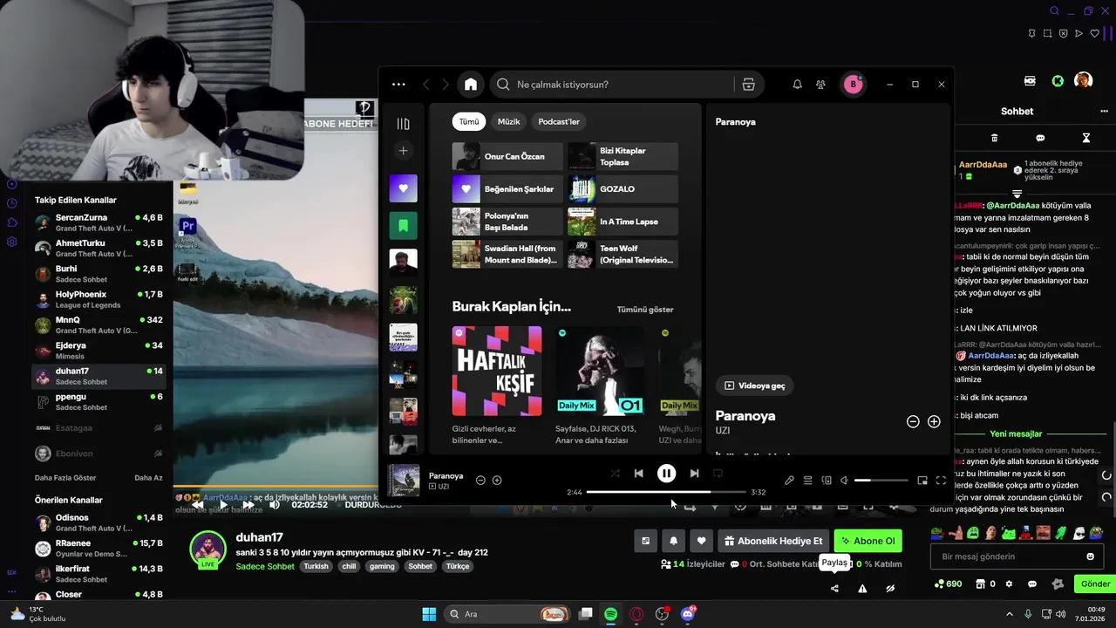Image resolution: width=1116 pixels, height=628 pixels.
Task: Click 'Gönder' send button
Action: [x=1095, y=584]
